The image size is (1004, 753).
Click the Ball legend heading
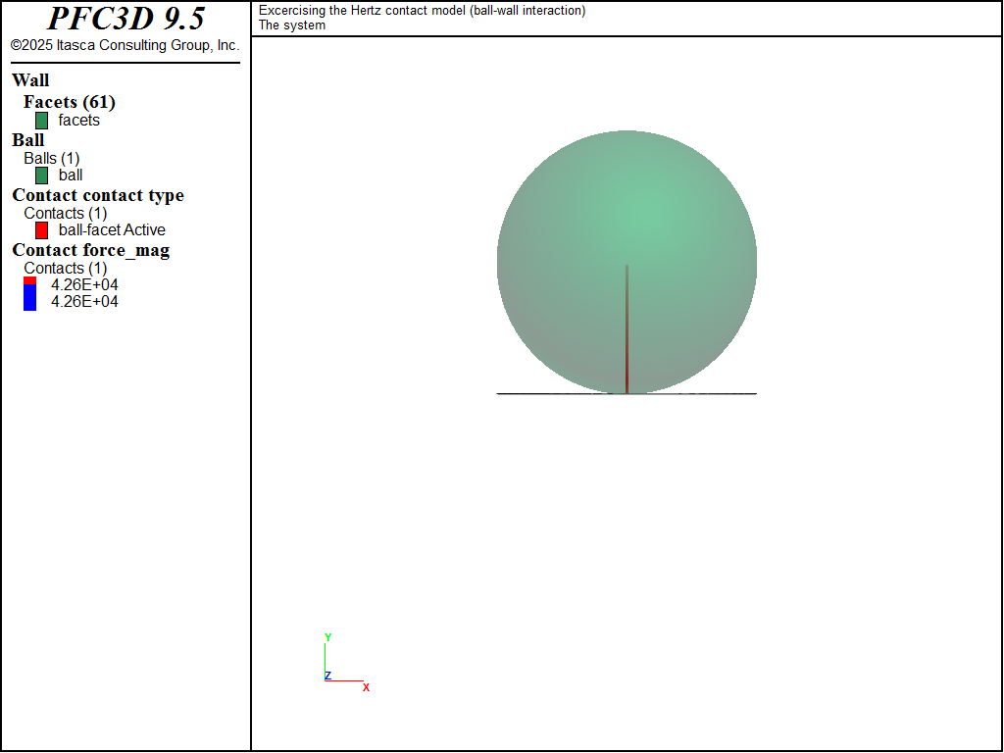[x=28, y=140]
